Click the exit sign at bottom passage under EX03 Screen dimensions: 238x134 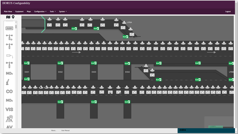click(94, 102)
